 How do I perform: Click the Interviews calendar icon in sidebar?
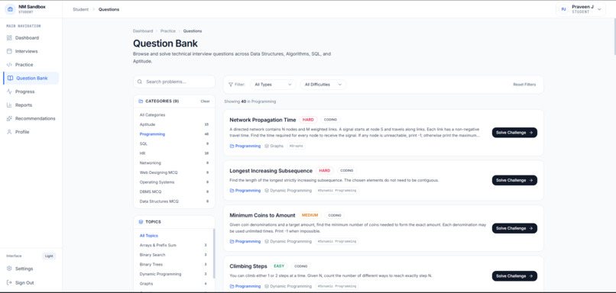(x=9, y=51)
